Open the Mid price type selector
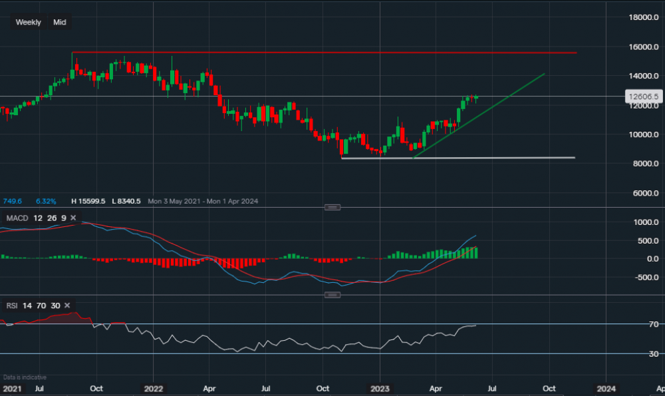Screen dimensions: 665x396 pos(60,22)
